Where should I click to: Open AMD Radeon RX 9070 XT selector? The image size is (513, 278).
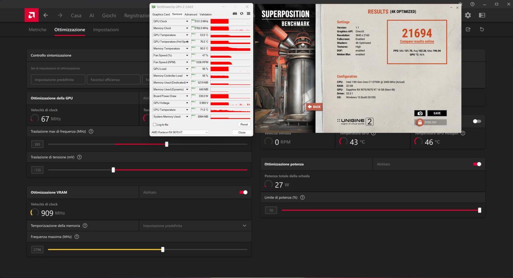coord(180,132)
